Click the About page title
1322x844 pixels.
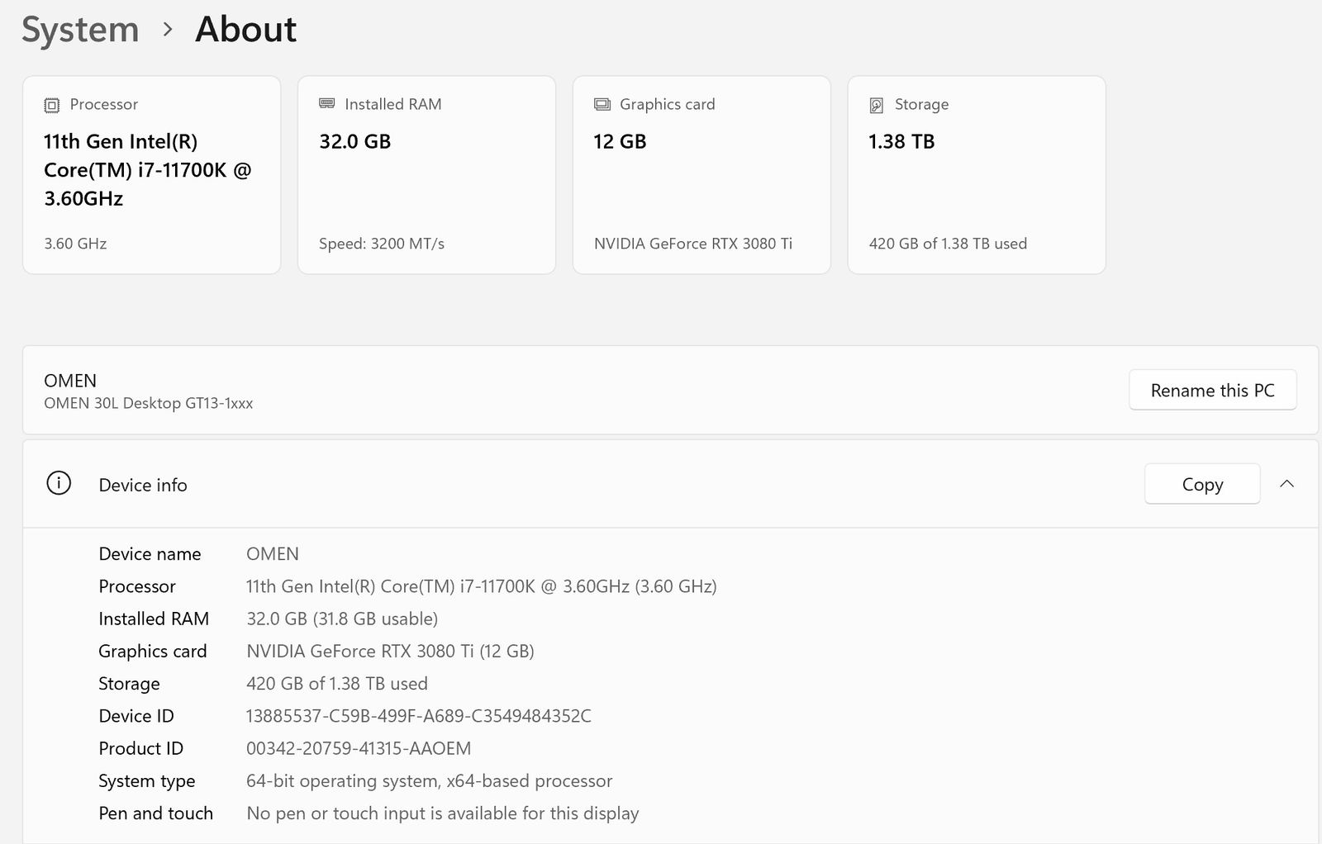[245, 30]
